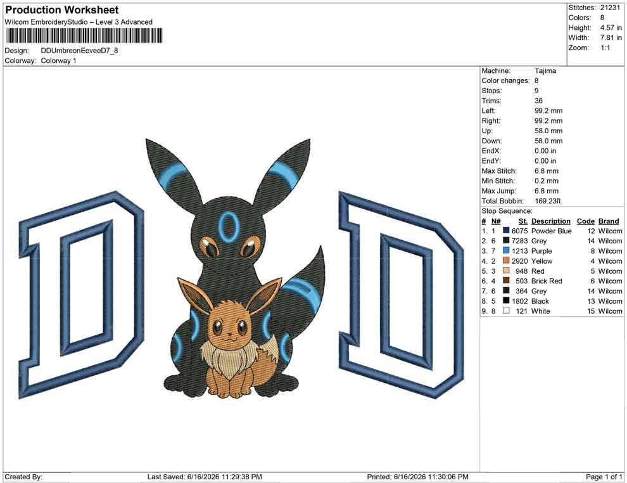Screen dimensions: 627x483
Task: Click the Width value 7.81 in
Action: pos(611,37)
